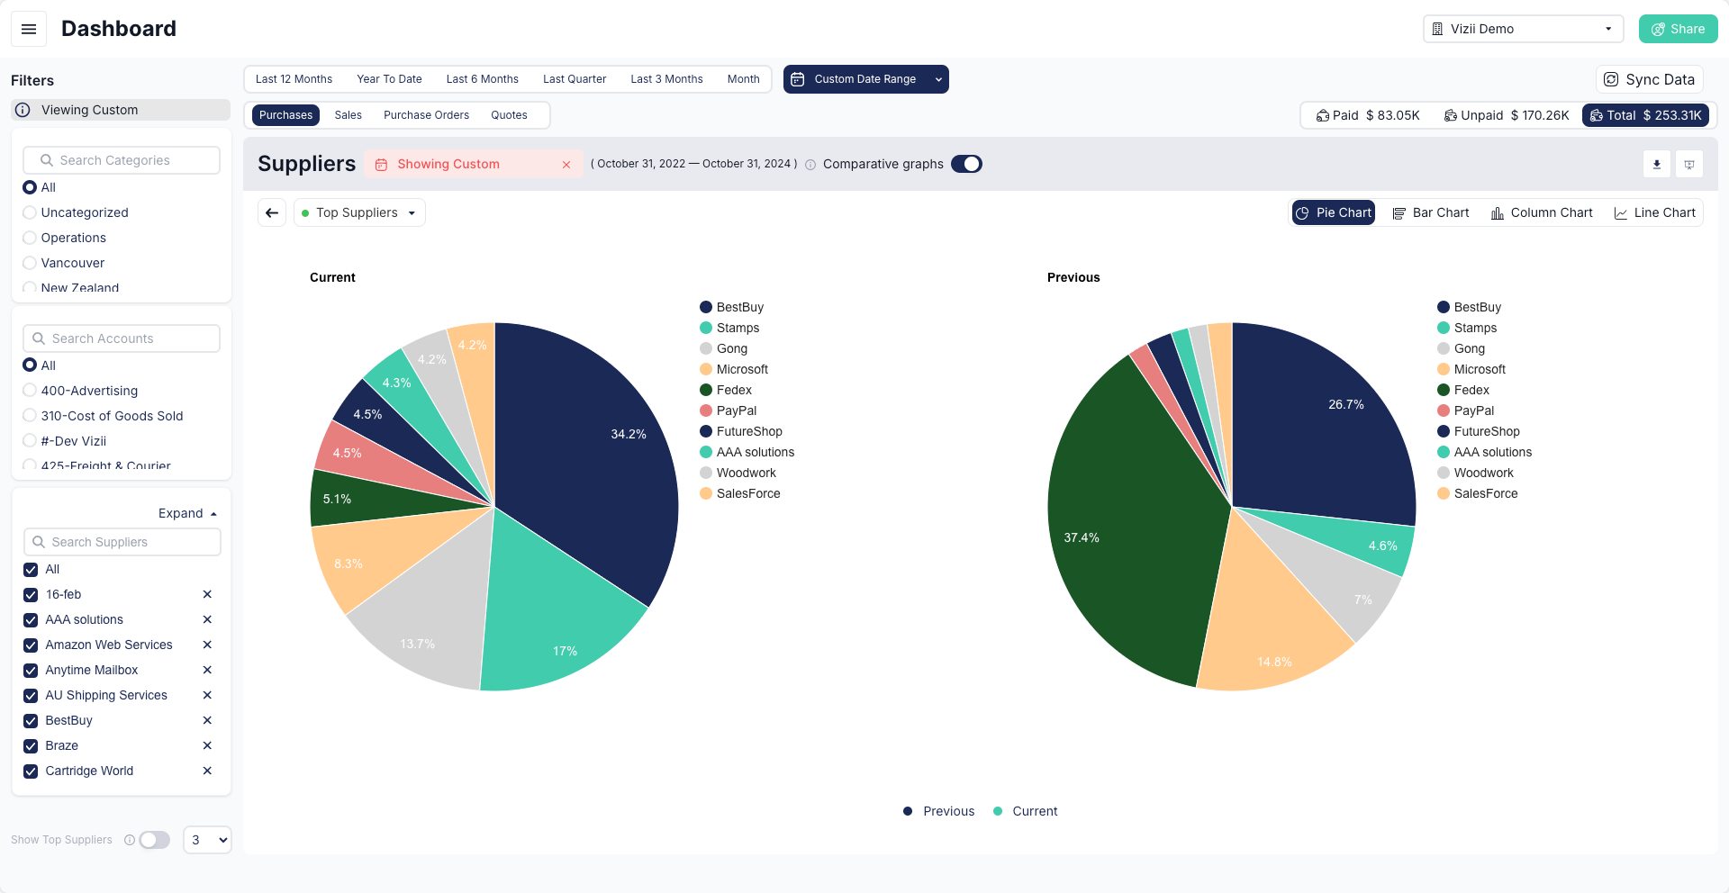
Task: Click Stamps swatch in Previous legend
Action: point(1444,328)
